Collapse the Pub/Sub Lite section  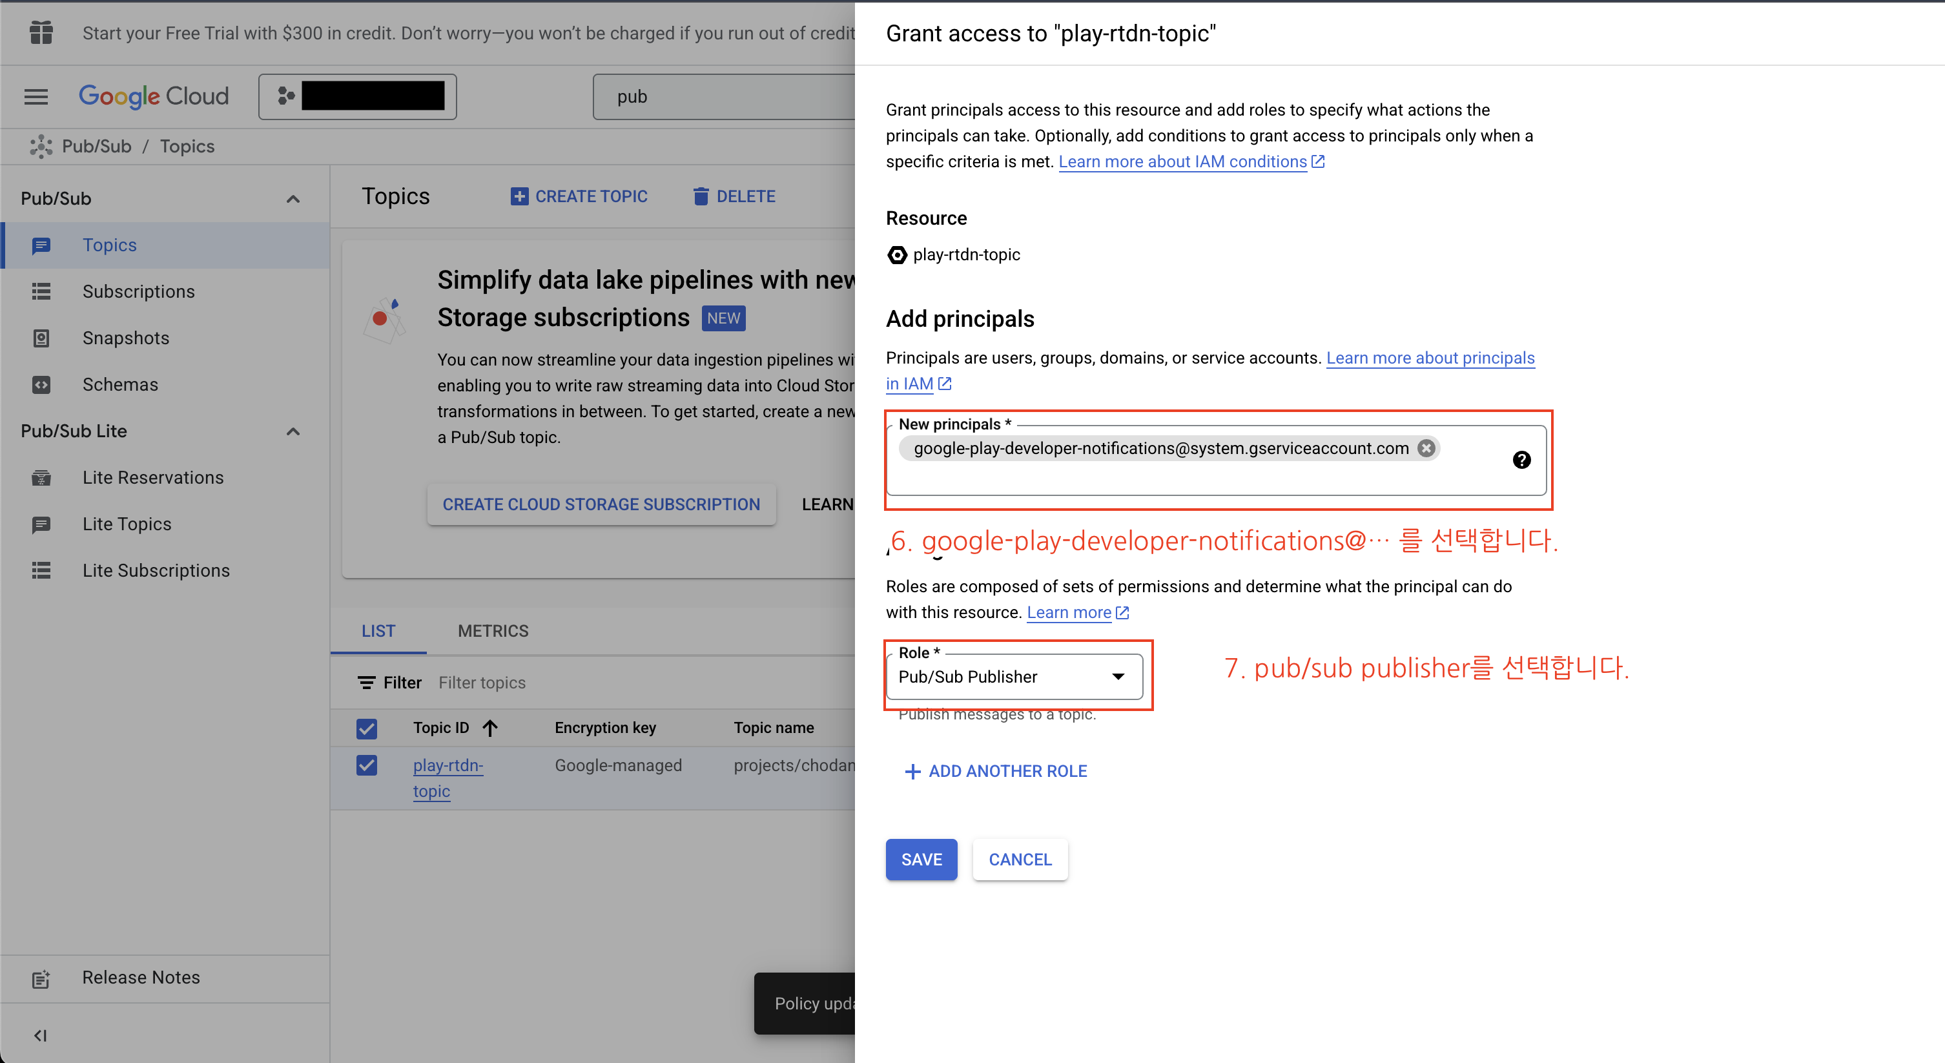293,431
